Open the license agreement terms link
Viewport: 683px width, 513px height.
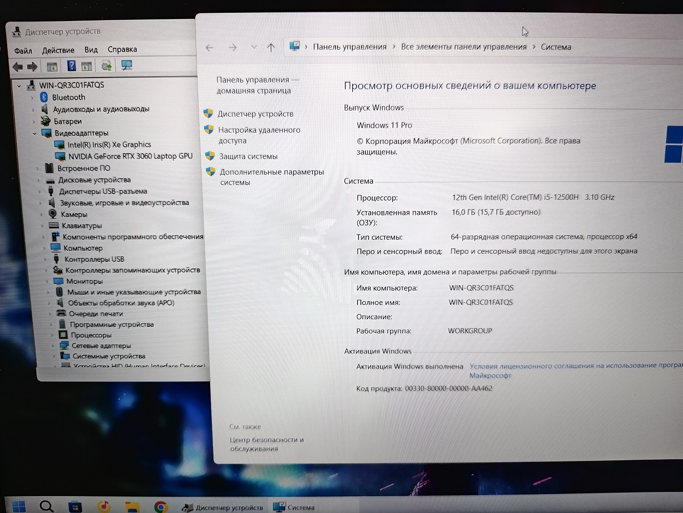tap(576, 370)
